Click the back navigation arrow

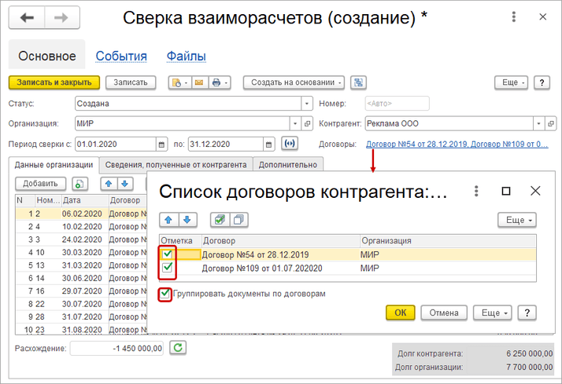tap(27, 18)
